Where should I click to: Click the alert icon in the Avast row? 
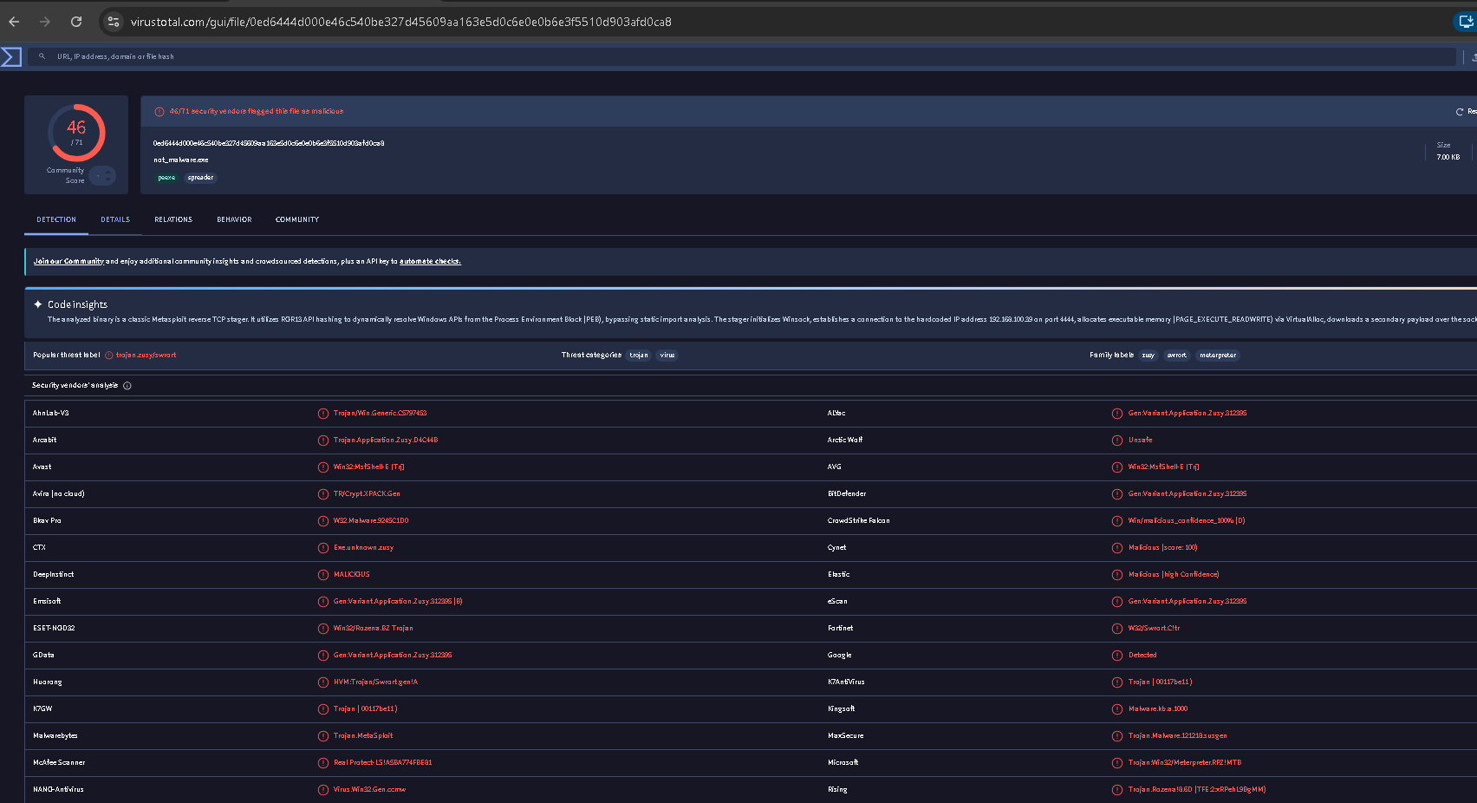[x=323, y=467]
